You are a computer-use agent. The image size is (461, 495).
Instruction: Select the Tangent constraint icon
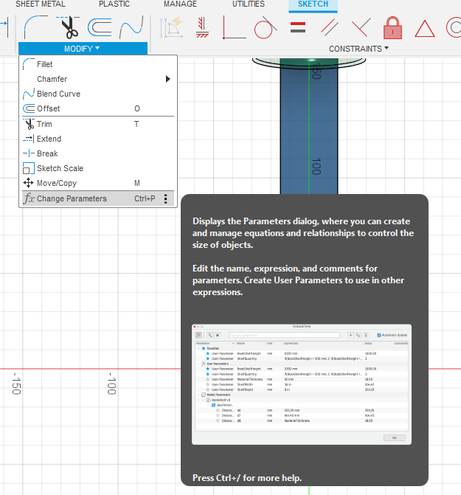click(265, 27)
